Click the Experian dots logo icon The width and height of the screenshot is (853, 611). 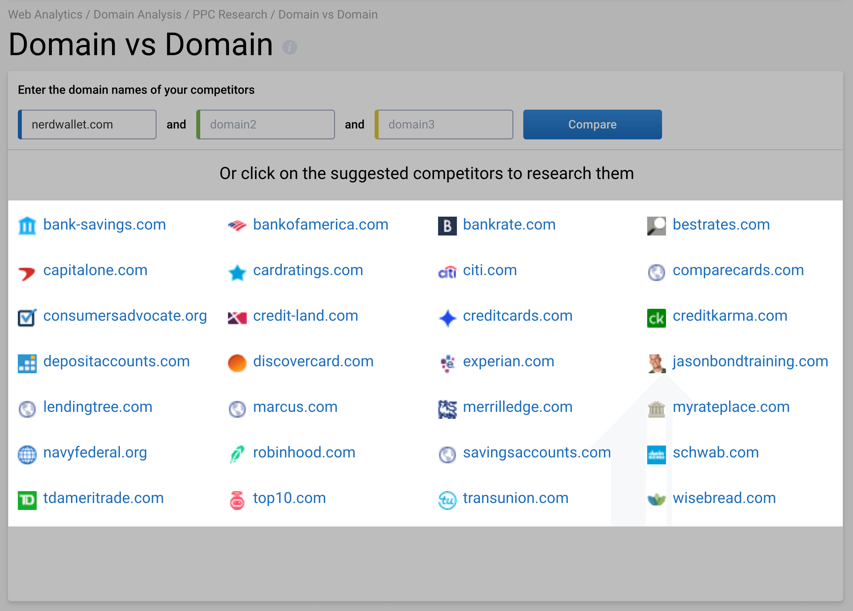[x=447, y=363]
